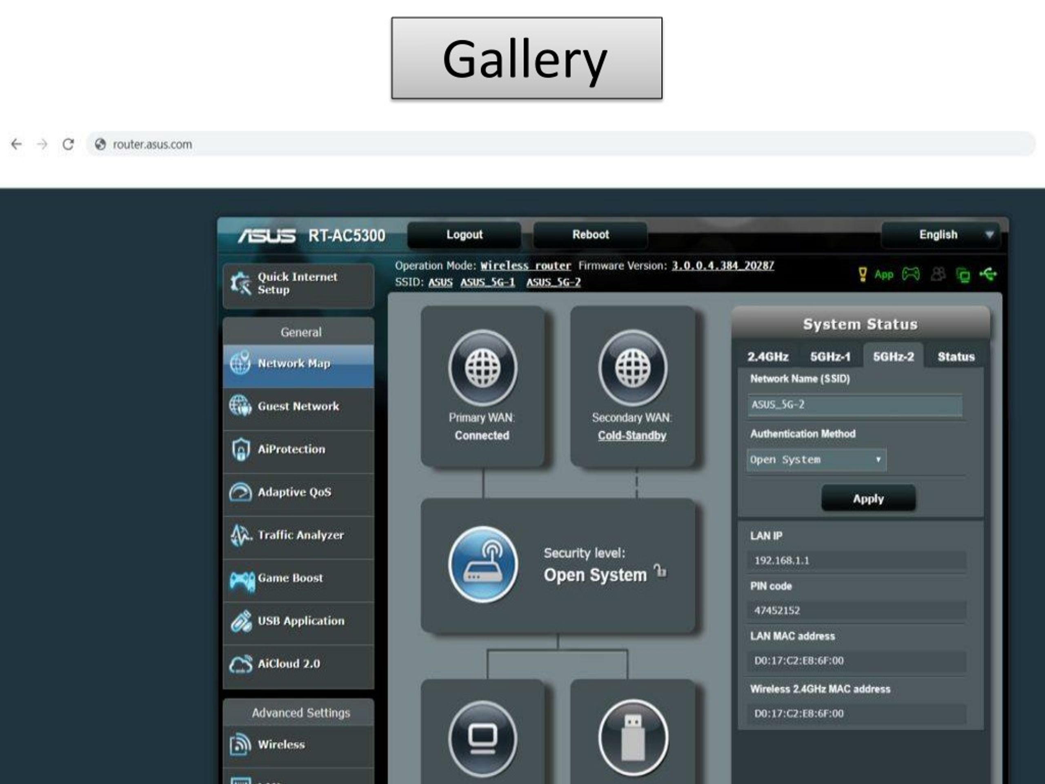Click the light bulb status icon
Screen dimensions: 1045x784
[x=863, y=274]
